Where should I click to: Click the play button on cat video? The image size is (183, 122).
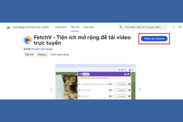66,93
